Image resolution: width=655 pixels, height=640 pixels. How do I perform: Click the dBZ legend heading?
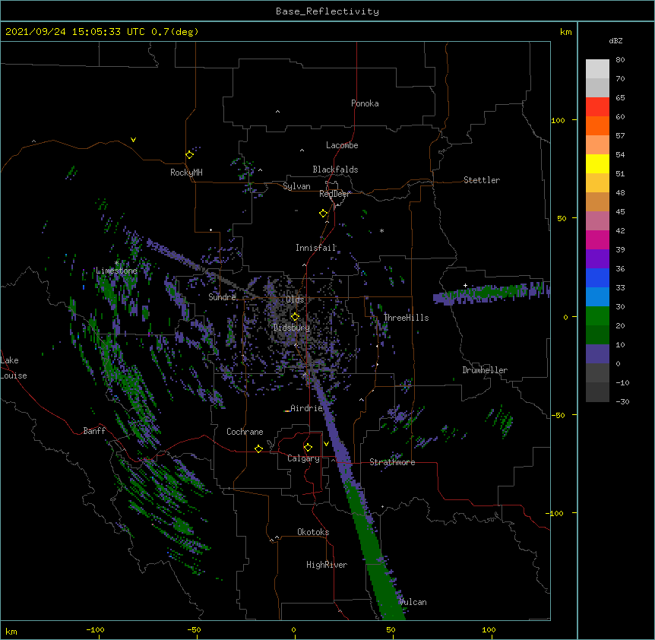(615, 41)
